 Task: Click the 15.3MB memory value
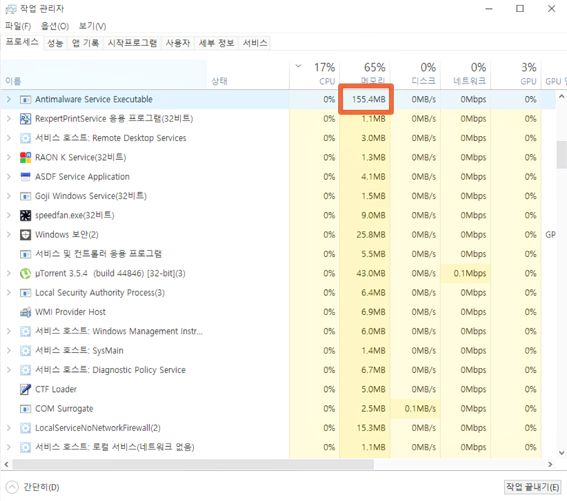371,428
